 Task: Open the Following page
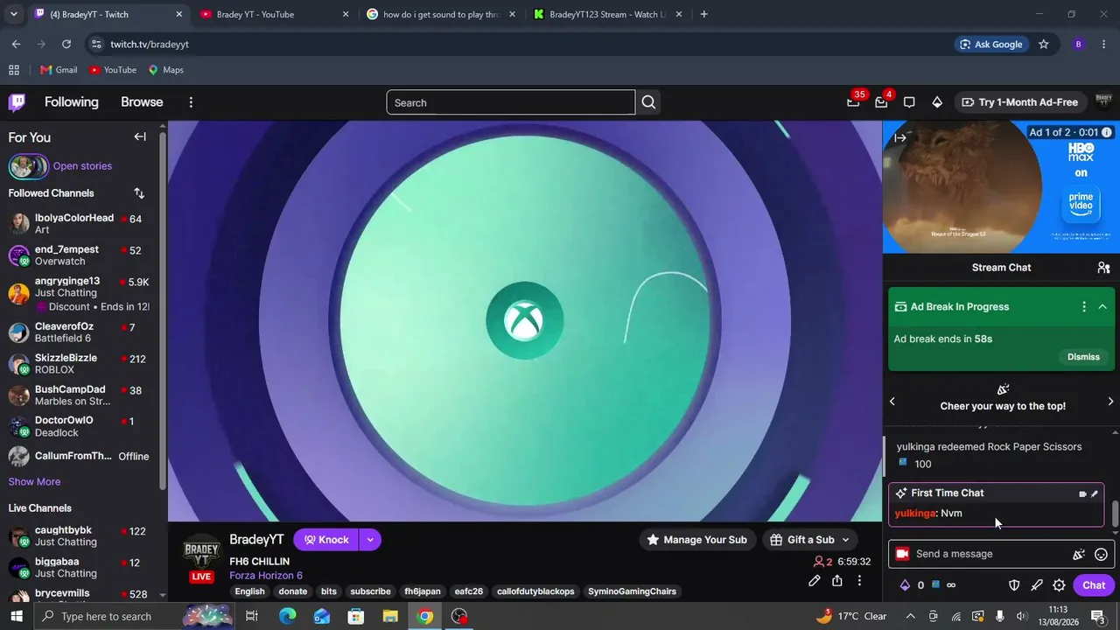pyautogui.click(x=72, y=102)
